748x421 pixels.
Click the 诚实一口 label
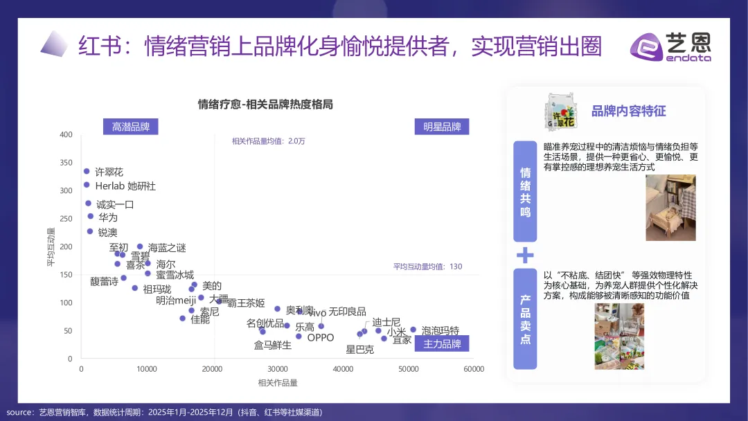[x=115, y=204]
